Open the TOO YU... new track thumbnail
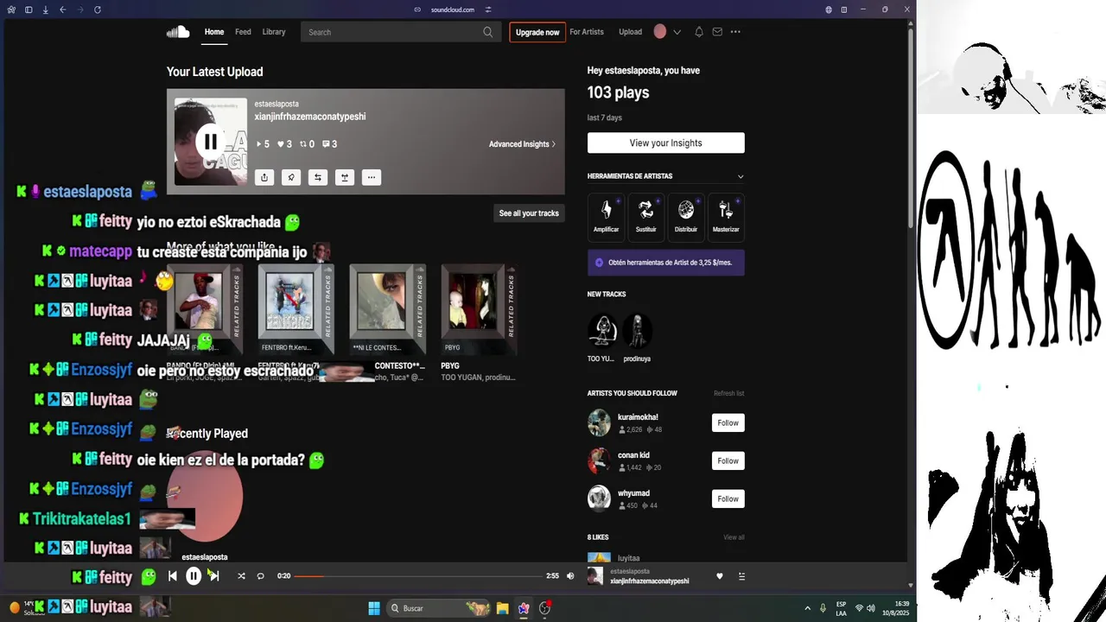Image resolution: width=1106 pixels, height=622 pixels. point(602,330)
